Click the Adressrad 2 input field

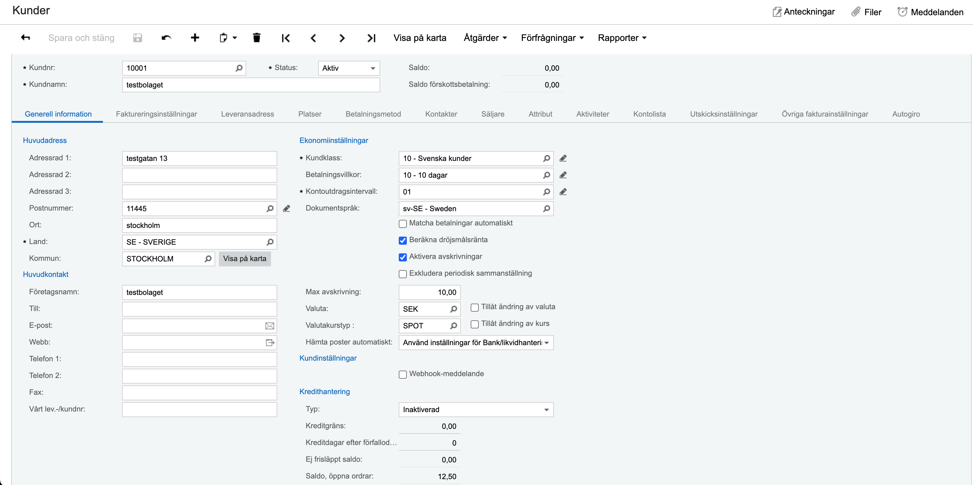(199, 175)
